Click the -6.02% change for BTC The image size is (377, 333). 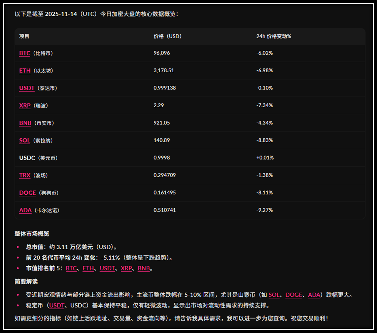[x=265, y=53]
